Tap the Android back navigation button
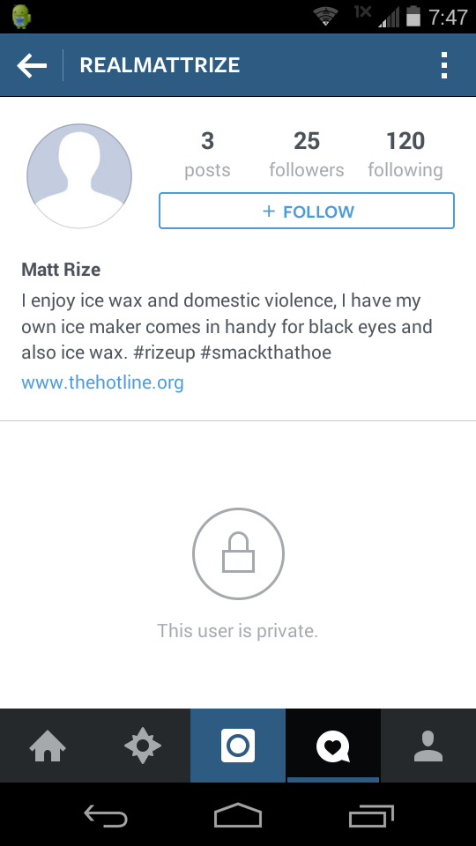 105,814
